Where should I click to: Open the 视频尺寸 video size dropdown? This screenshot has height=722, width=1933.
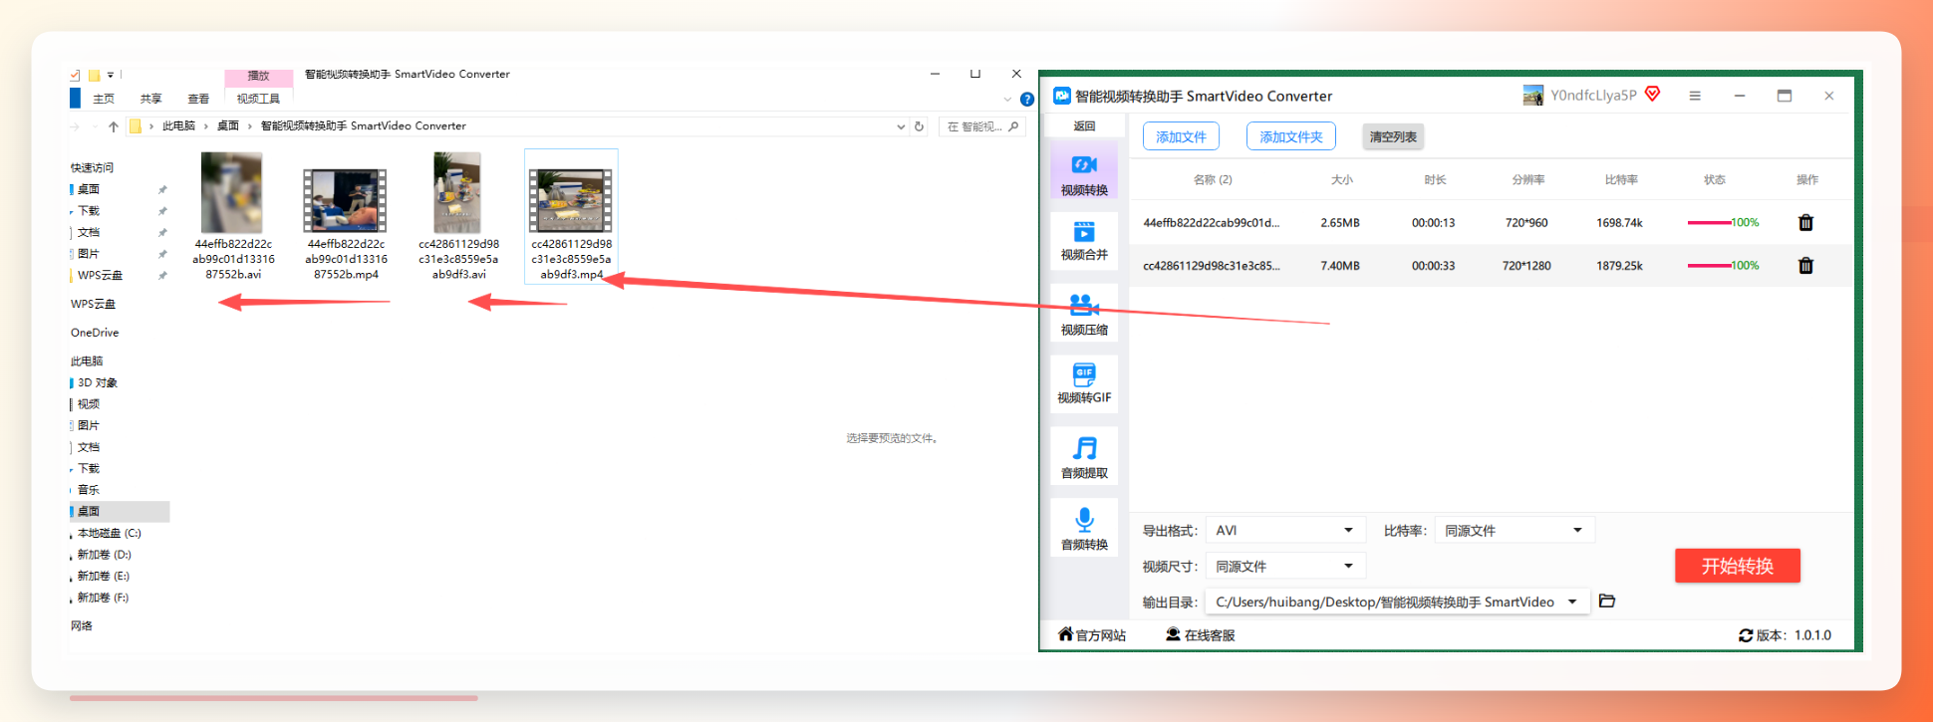click(1285, 567)
